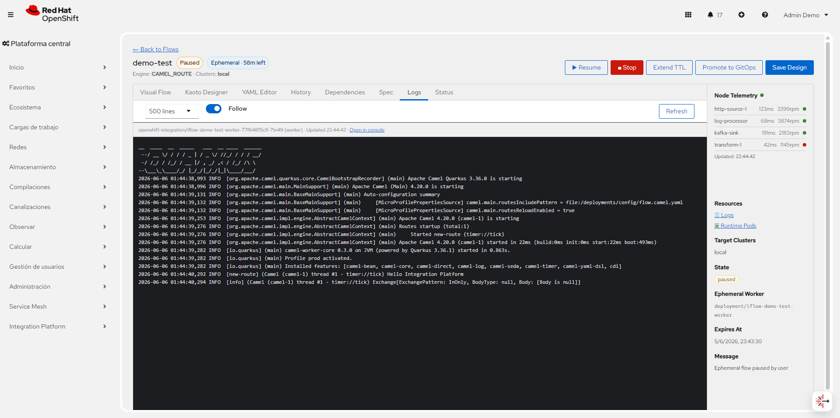Open the application launcher grid
Screen dimensions: 840x418
[688, 15]
